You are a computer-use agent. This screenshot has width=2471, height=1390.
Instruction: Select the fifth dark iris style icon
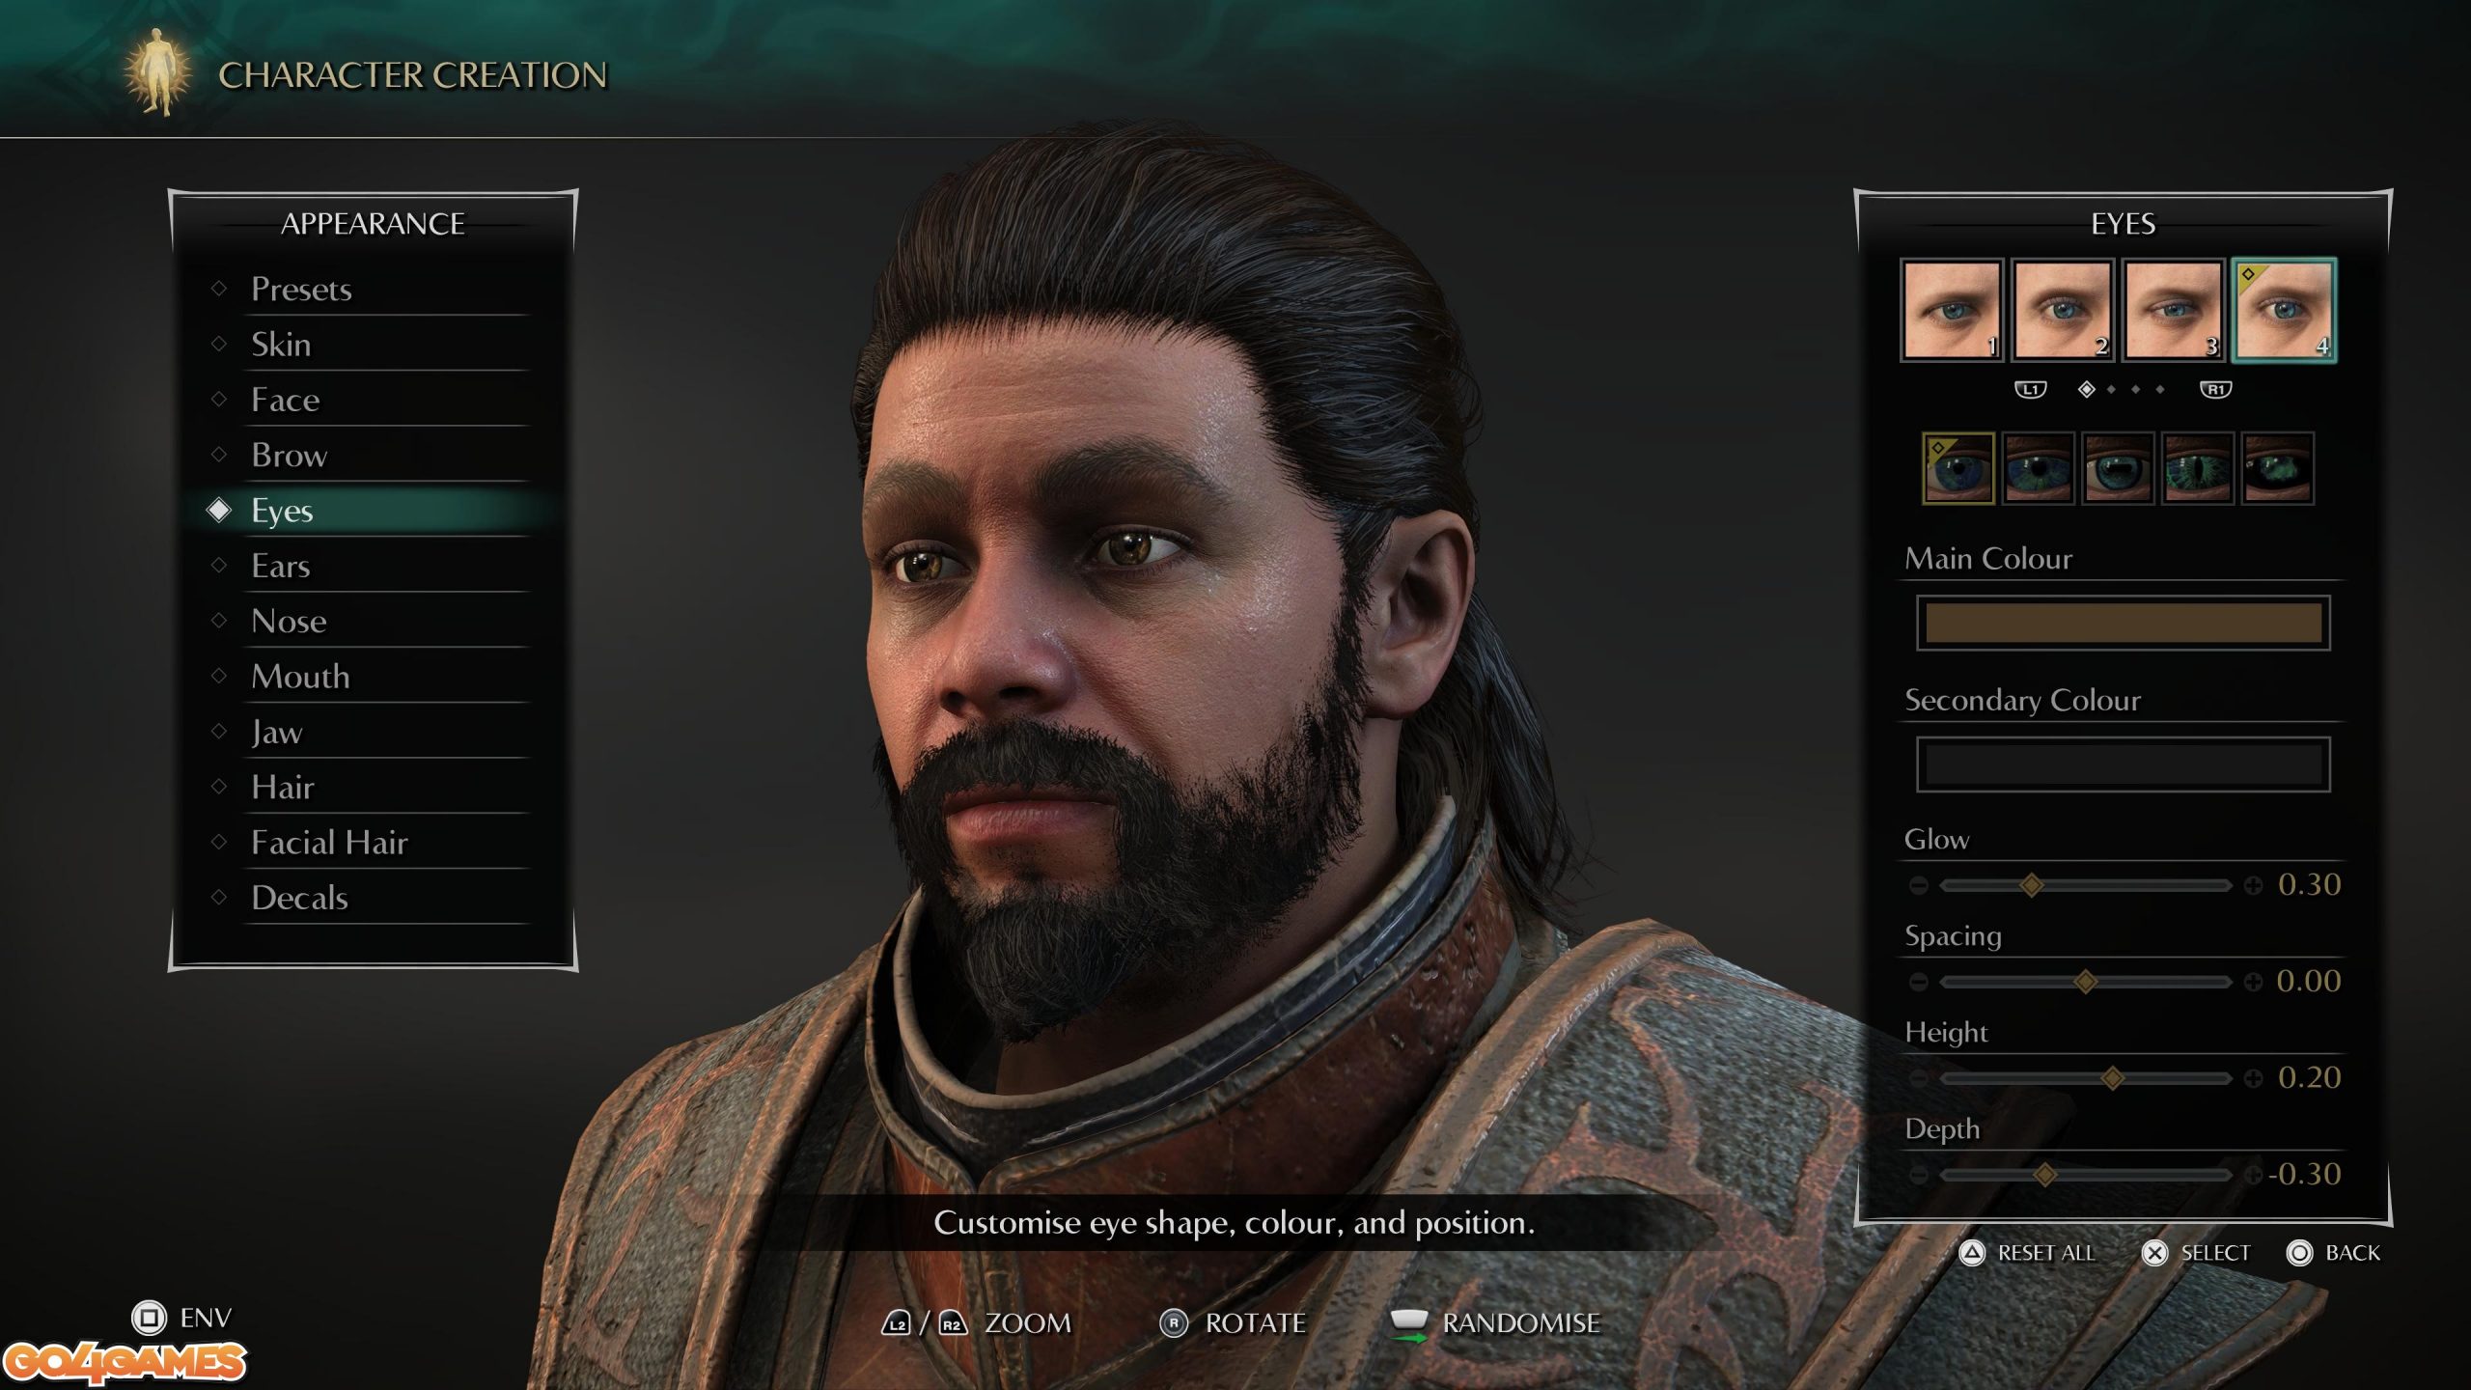(2278, 468)
